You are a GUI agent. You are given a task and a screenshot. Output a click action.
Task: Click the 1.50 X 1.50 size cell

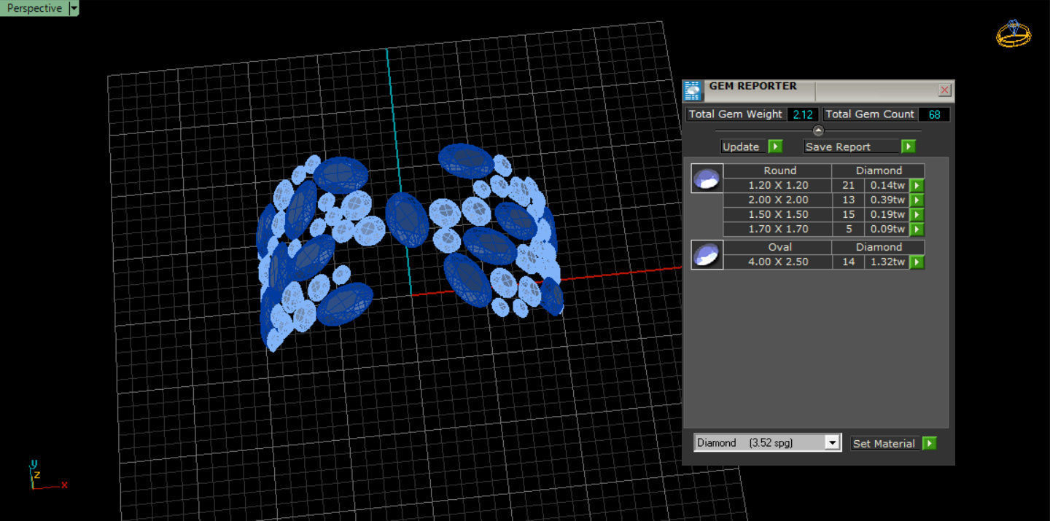[x=778, y=214]
